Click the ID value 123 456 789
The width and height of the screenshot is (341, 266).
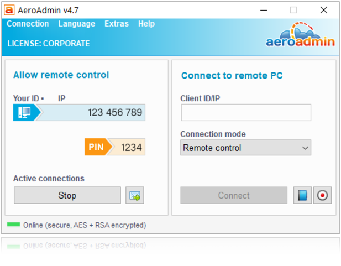point(115,113)
